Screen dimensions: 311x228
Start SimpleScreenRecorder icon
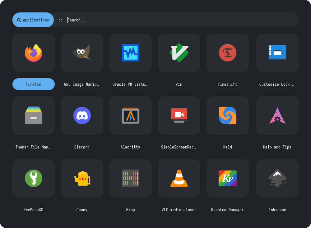(179, 116)
